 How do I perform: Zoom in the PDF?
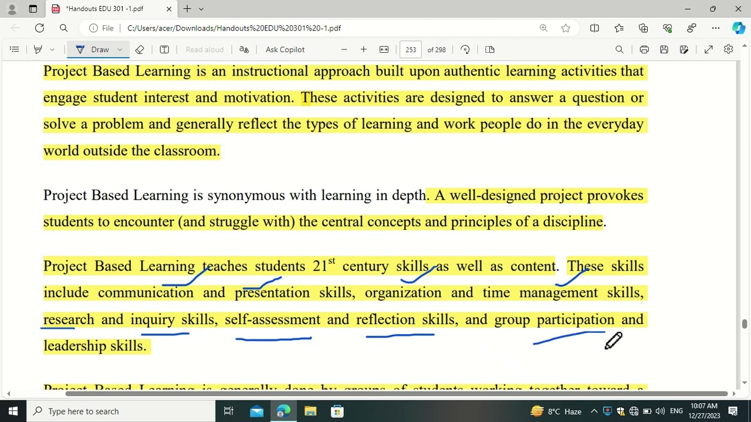click(364, 50)
